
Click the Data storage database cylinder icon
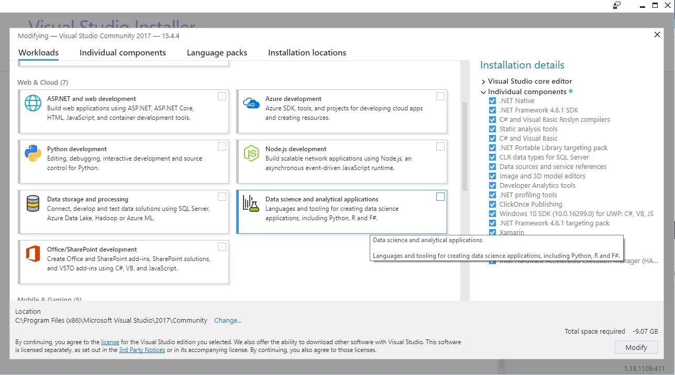pos(33,203)
